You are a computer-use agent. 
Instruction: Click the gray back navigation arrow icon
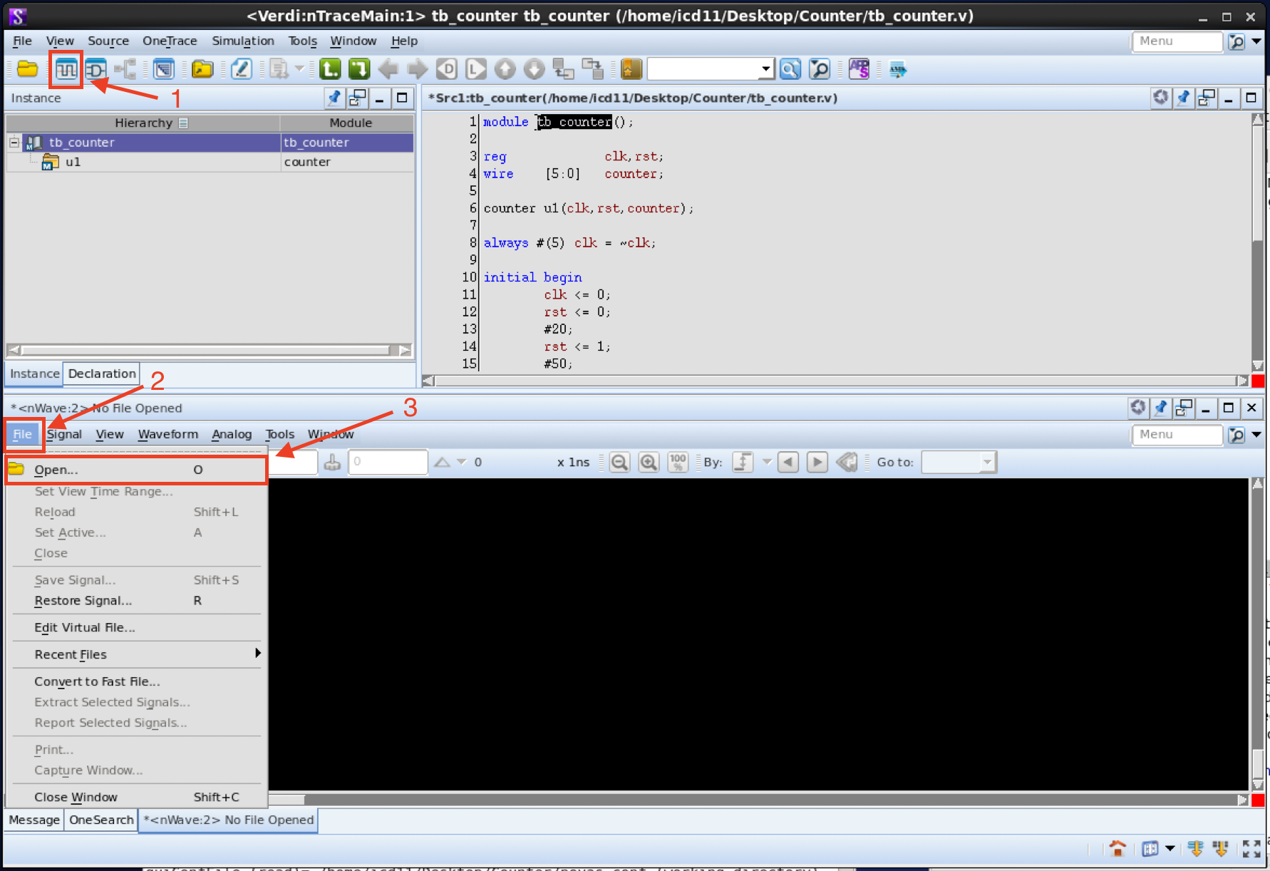tap(388, 68)
